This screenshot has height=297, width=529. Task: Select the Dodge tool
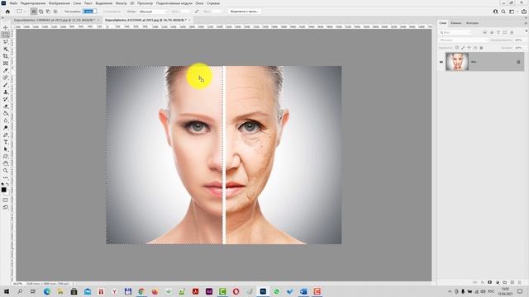pos(6,128)
